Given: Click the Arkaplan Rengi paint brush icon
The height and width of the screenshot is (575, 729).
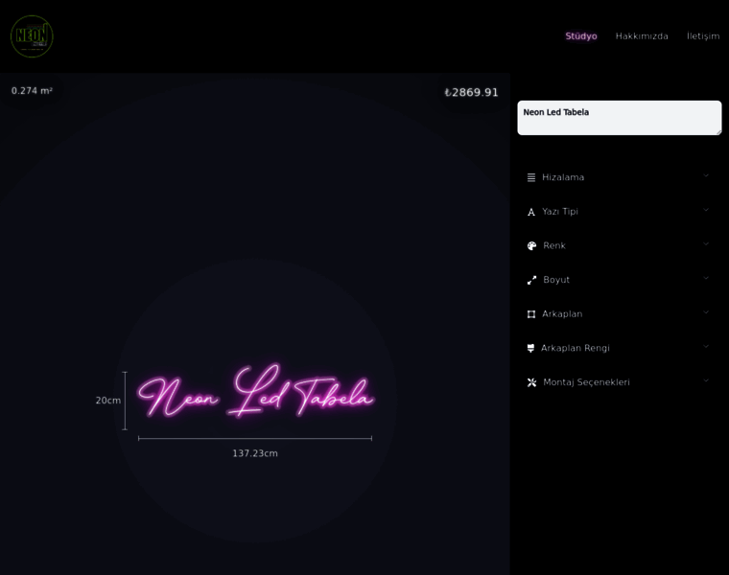Looking at the screenshot, I should point(530,348).
